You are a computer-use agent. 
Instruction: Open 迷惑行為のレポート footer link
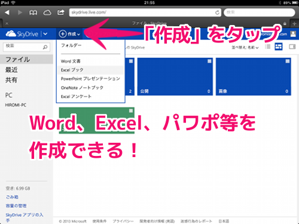coord(196,221)
